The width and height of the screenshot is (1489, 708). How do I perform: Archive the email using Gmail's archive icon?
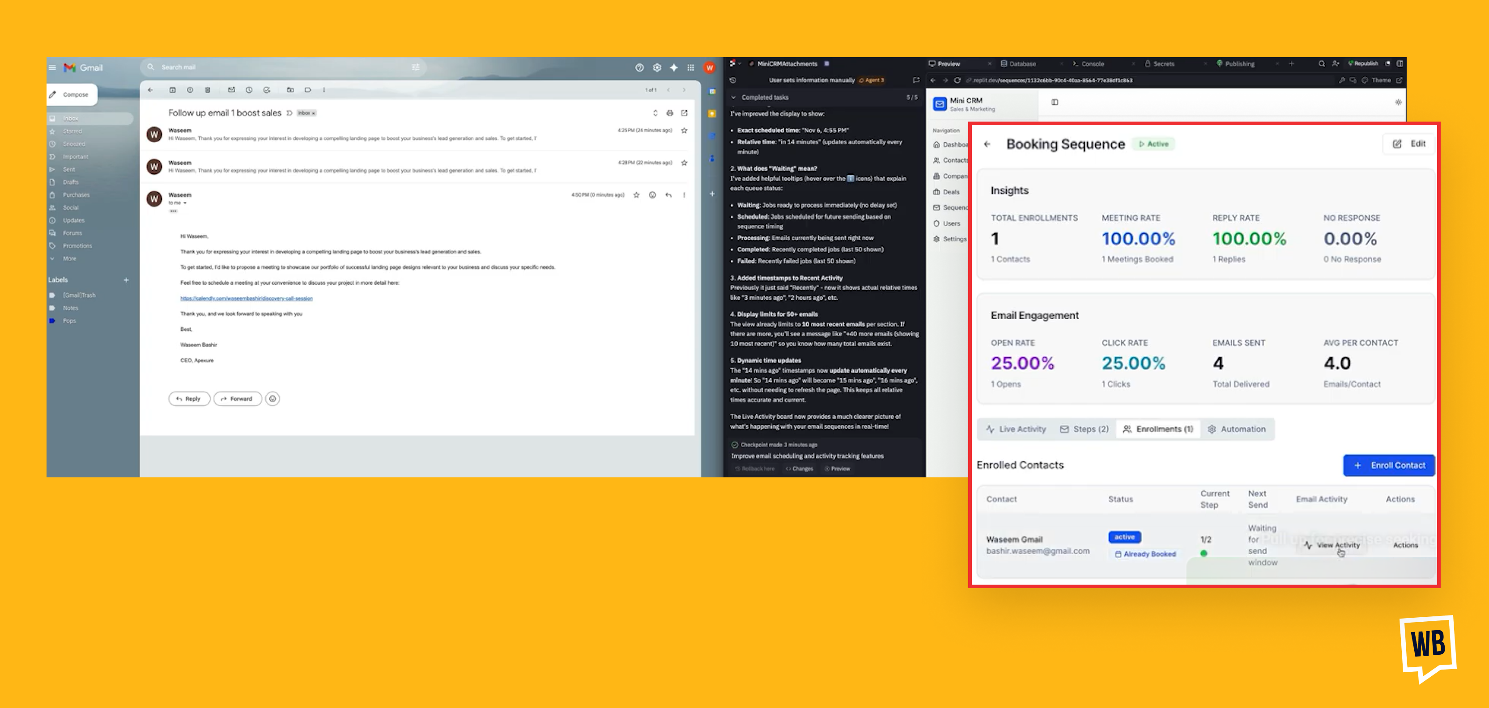pyautogui.click(x=173, y=90)
